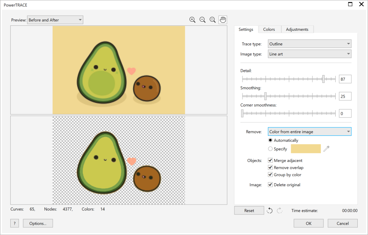Open the Preview mode dropdown

pos(55,20)
